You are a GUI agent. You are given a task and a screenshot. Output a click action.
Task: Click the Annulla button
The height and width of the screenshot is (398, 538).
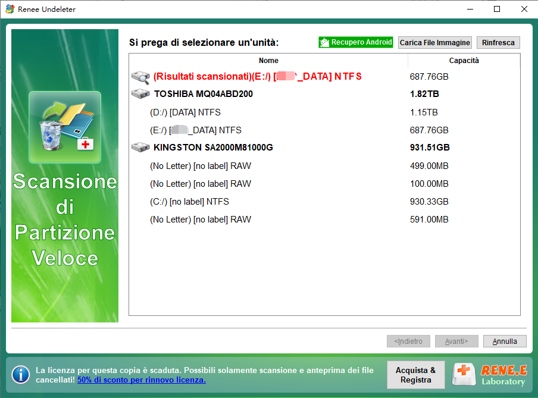[x=505, y=341]
